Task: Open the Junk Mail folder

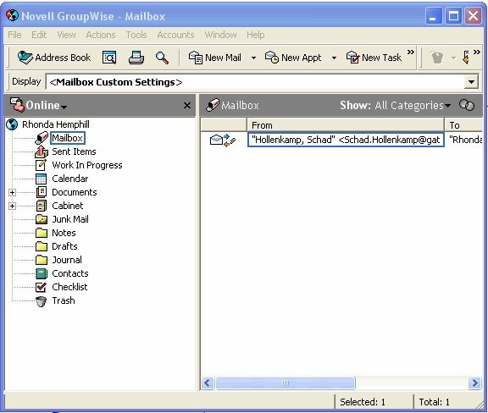Action: (70, 219)
